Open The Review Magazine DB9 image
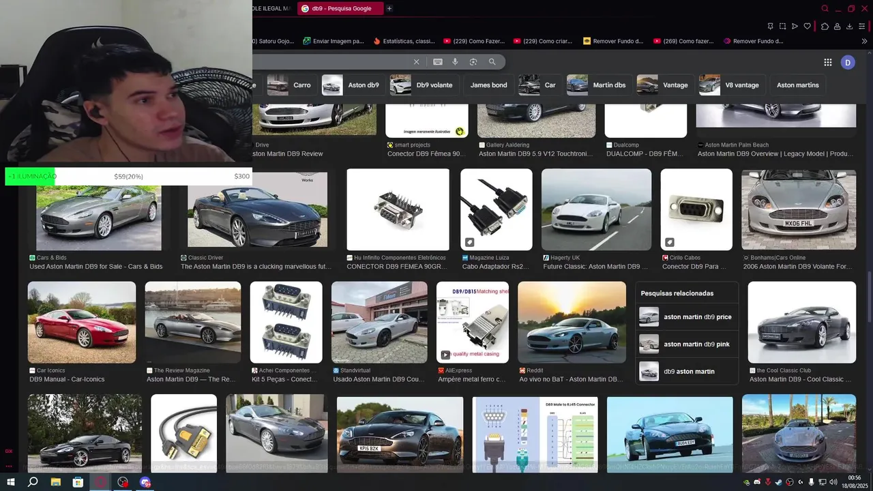The image size is (873, 491). pyautogui.click(x=193, y=322)
